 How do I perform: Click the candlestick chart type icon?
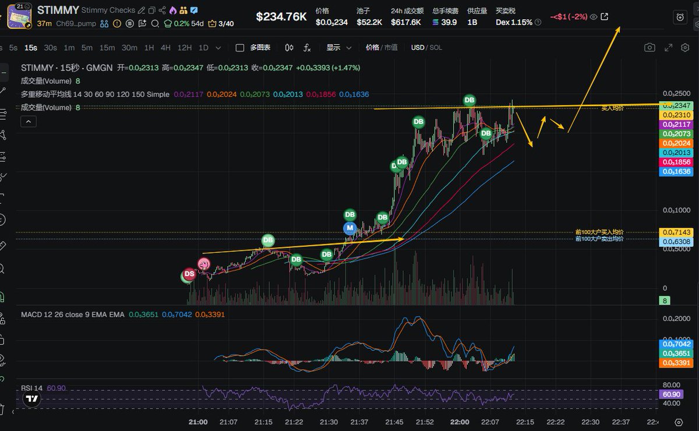(x=290, y=48)
